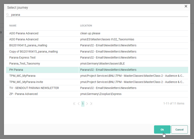Click the search magnifier icon
Screen dimensions: 194x139
point(8,15)
